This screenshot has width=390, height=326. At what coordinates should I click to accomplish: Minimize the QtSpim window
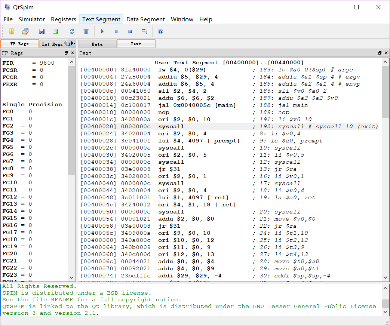[x=335, y=7]
